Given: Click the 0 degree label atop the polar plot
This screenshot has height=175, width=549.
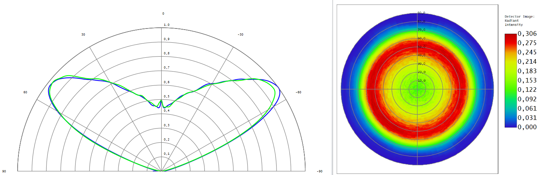Looking at the screenshot, I should click(163, 13).
